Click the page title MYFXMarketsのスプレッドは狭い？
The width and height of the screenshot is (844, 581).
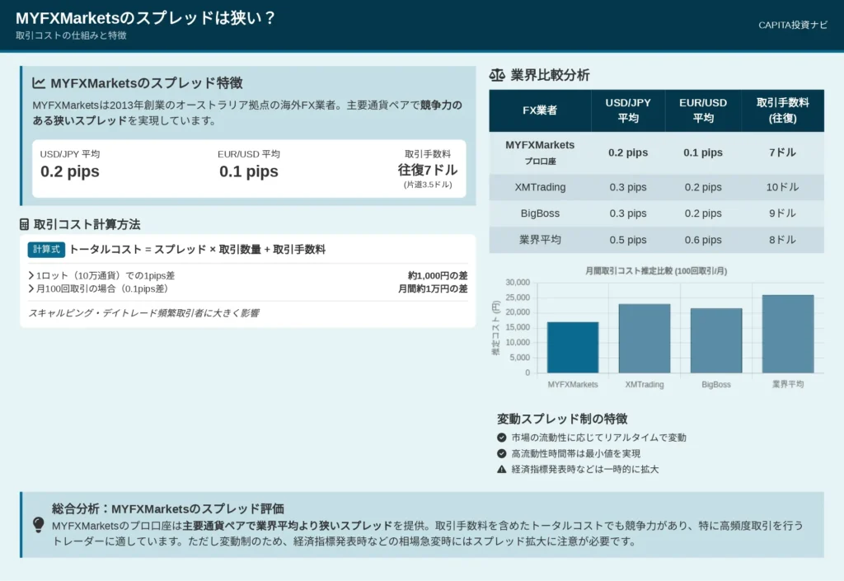click(145, 18)
